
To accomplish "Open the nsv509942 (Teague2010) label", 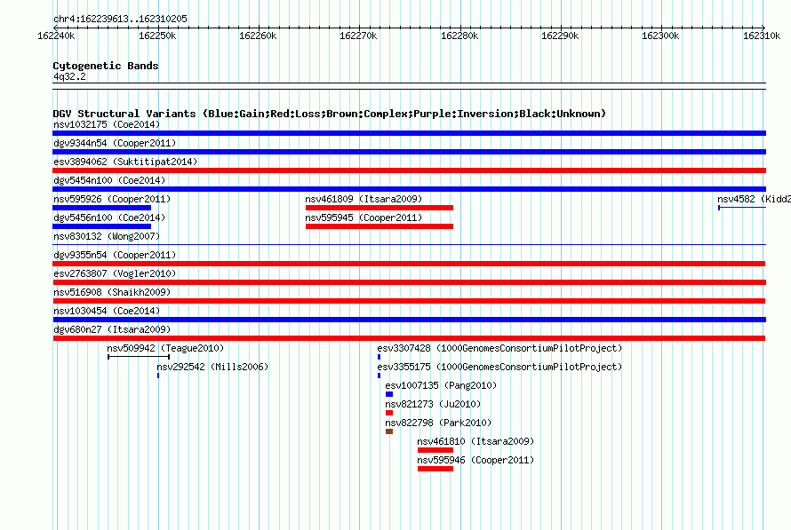I will pos(165,348).
